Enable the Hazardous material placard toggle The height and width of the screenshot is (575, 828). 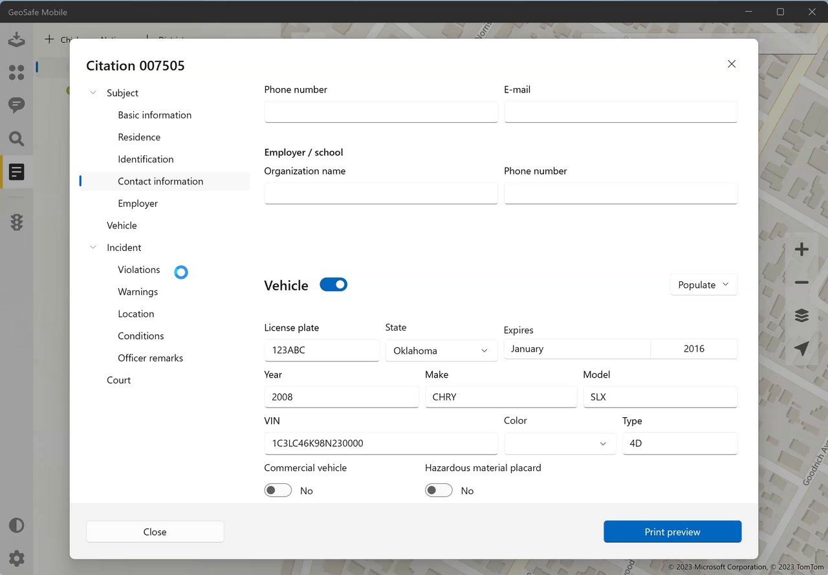439,490
